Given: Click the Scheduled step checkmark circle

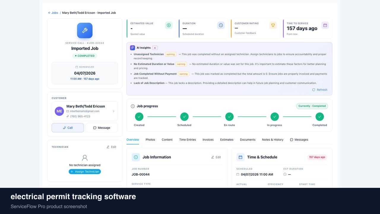Looking at the screenshot, I should tap(184, 117).
